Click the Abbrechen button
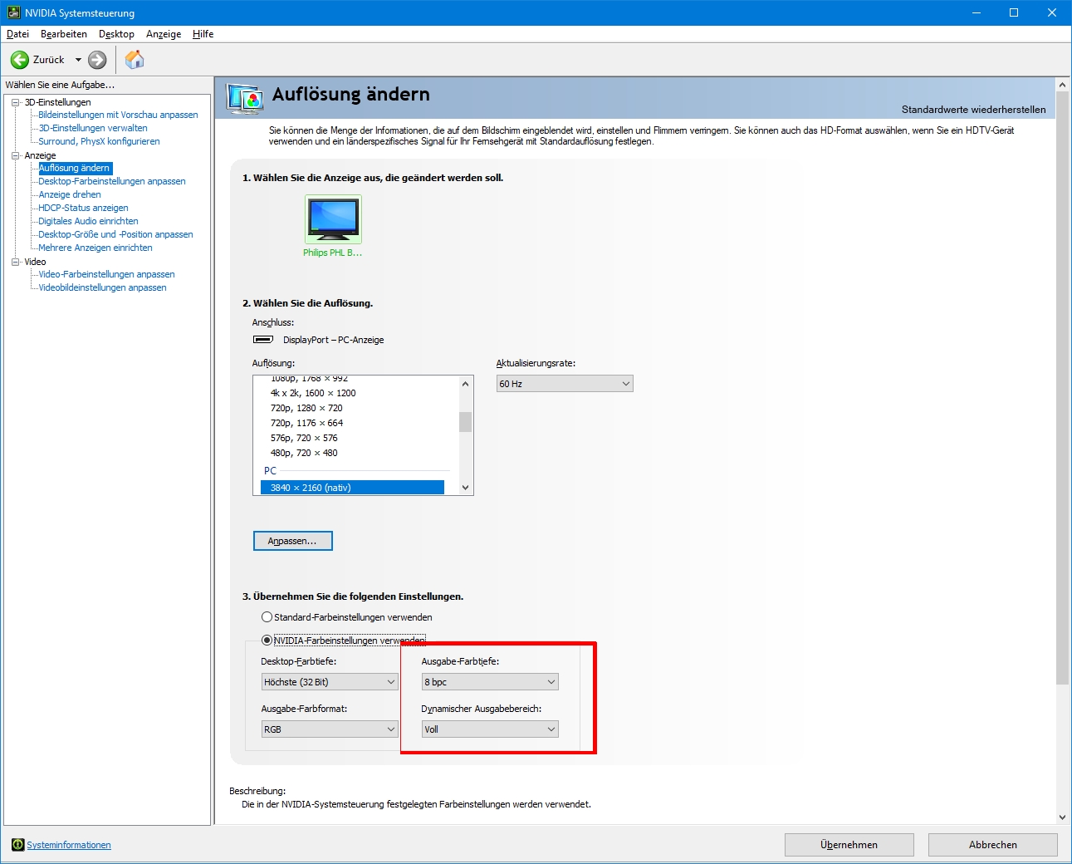Viewport: 1072px width, 864px height. [992, 845]
